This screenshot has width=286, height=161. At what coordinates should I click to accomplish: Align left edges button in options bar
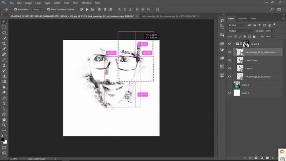pos(100,9)
